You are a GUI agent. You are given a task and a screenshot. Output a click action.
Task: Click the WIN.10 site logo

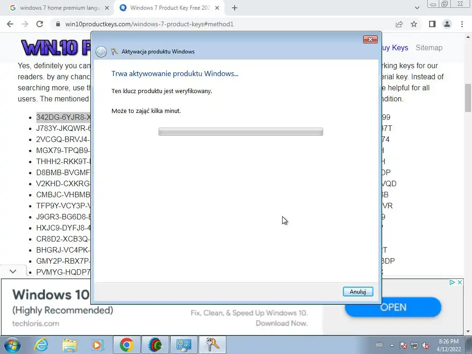tap(56, 47)
